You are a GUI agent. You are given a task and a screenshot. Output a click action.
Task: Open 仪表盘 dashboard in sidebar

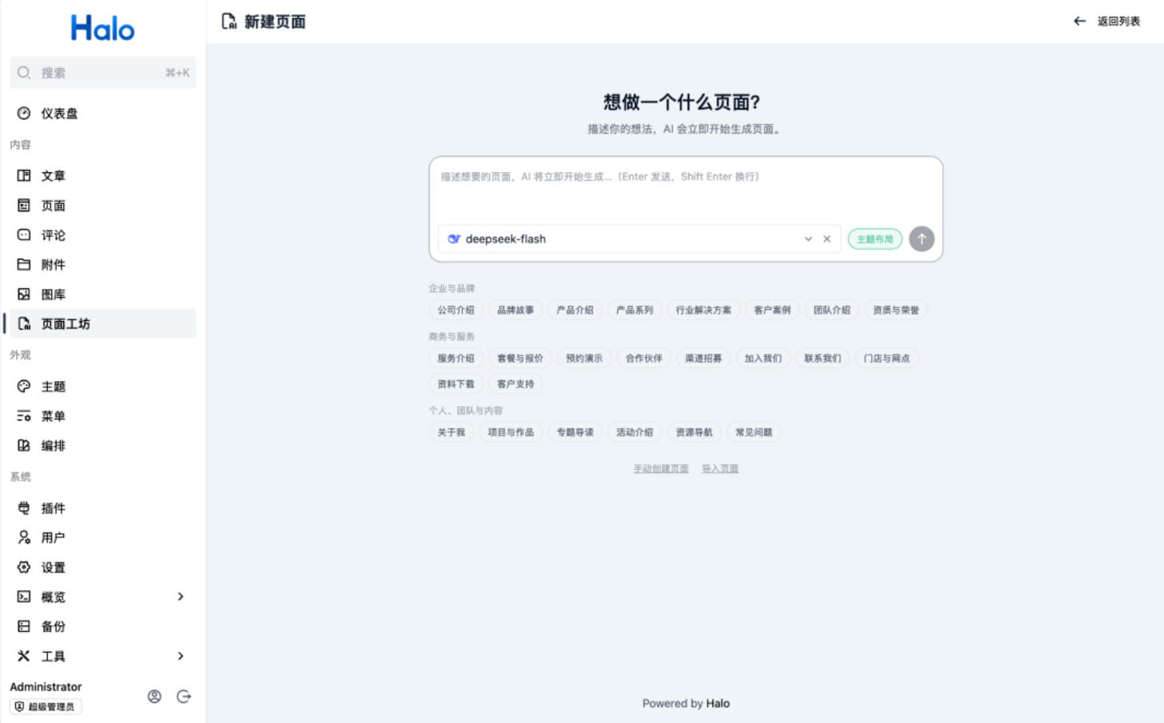point(102,114)
